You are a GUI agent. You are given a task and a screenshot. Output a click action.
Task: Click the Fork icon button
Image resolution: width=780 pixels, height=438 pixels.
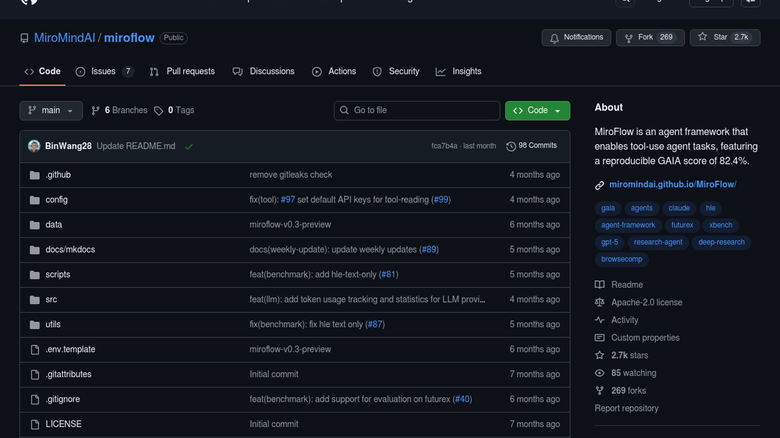point(628,38)
